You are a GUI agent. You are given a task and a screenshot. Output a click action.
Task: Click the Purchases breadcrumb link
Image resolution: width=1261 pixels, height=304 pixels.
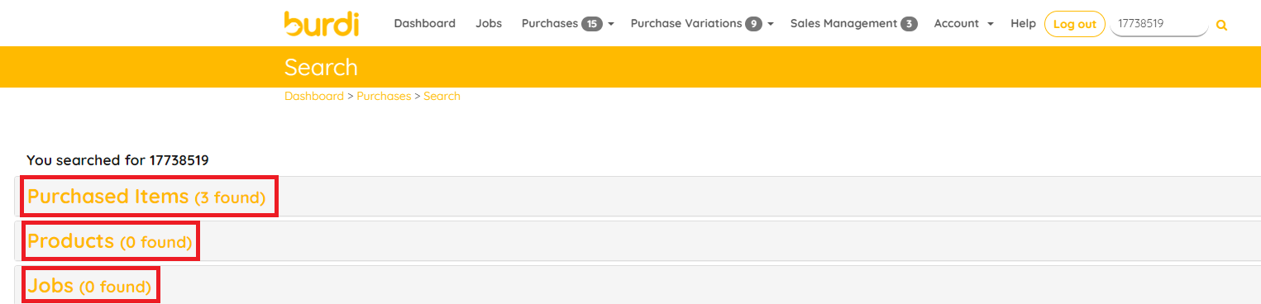tap(384, 96)
